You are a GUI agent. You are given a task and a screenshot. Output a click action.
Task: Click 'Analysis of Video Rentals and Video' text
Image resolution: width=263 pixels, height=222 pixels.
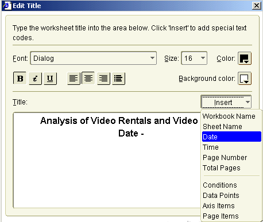point(119,120)
